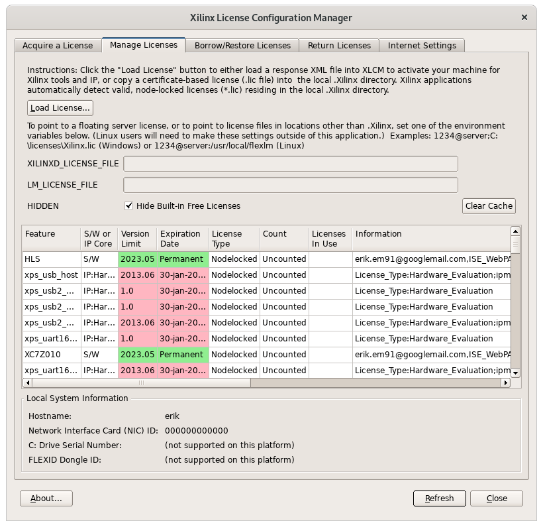Click the hostname value erik
543x527 pixels.
172,416
